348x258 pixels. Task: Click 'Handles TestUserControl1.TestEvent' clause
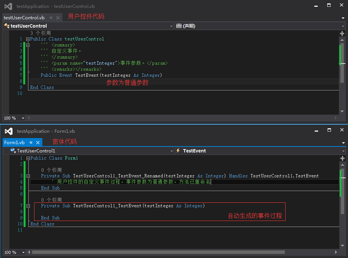point(273,176)
